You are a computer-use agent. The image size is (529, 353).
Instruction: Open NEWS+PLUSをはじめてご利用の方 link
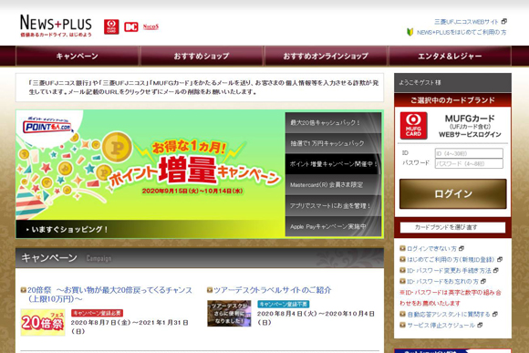[462, 33]
